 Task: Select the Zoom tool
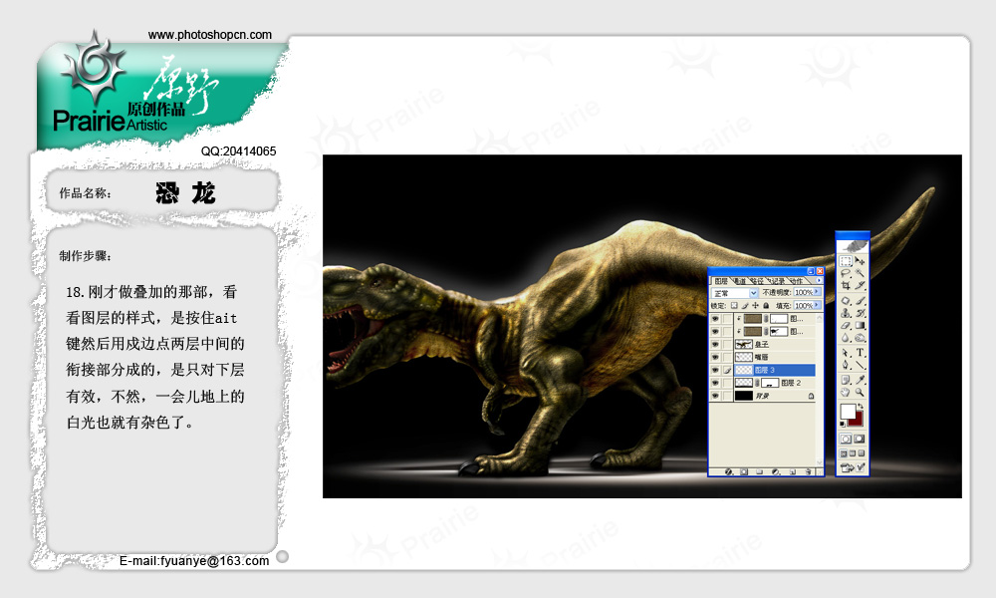click(x=860, y=393)
